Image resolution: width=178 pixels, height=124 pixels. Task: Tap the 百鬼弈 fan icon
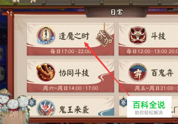[138, 72]
